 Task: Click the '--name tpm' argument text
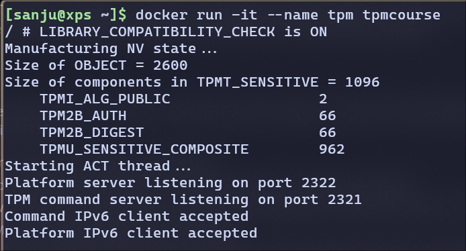pos(310,15)
